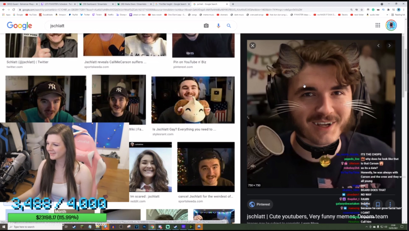Switch to Media Share / Streamlabs tab
Screen dimensions: 409x231
tap(134, 4)
